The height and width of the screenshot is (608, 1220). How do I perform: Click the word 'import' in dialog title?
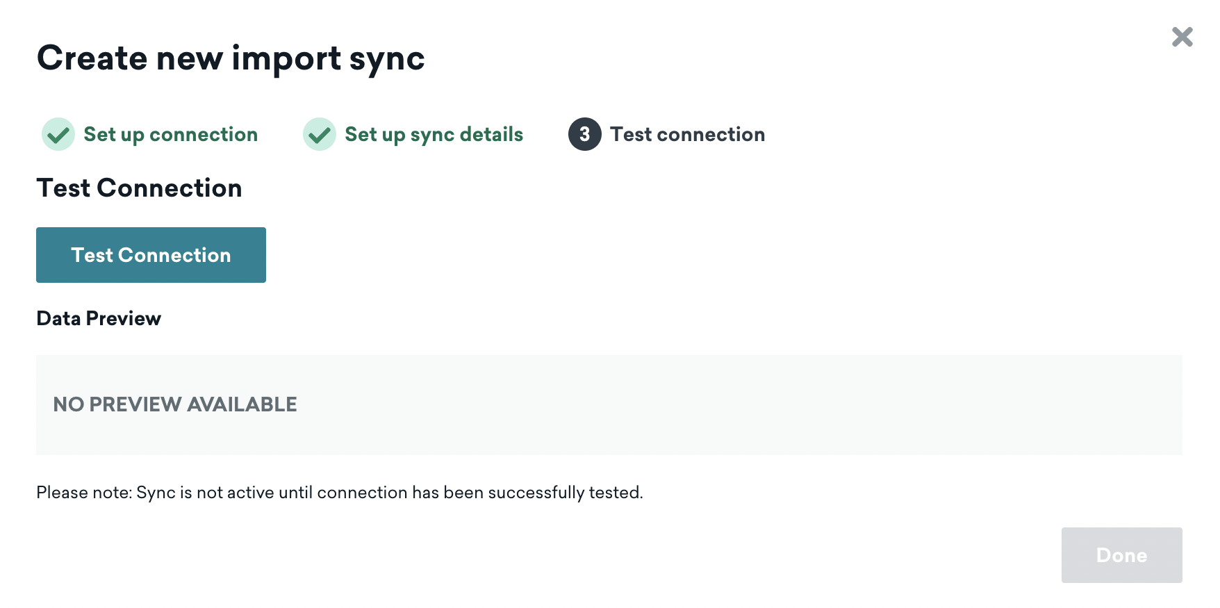click(x=286, y=58)
